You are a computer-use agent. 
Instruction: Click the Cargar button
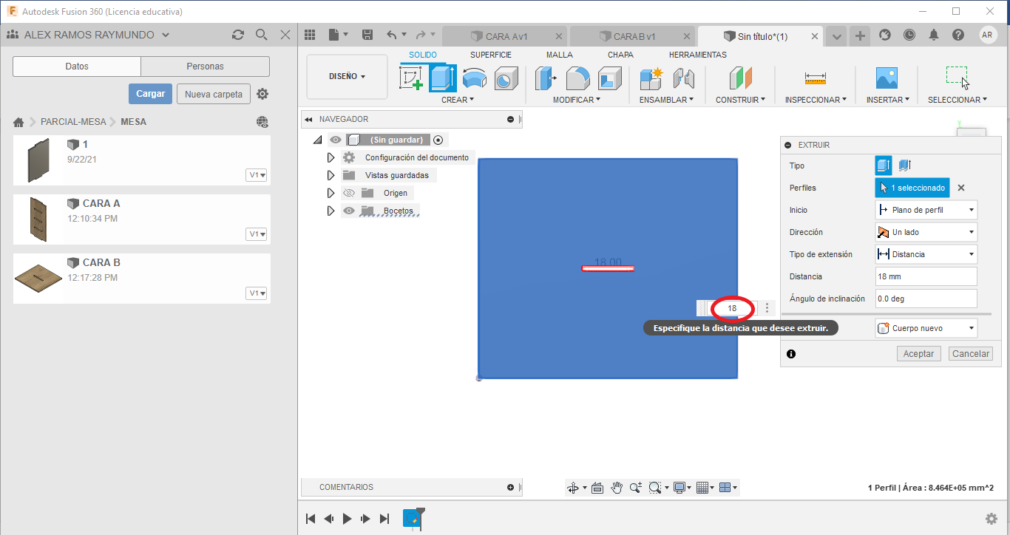pos(151,94)
